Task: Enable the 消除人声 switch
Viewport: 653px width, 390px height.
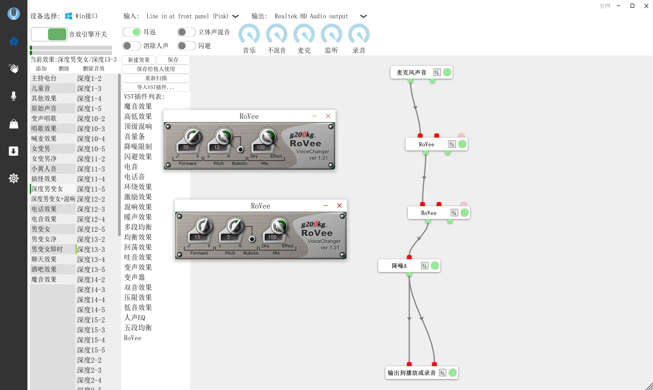Action: point(132,46)
